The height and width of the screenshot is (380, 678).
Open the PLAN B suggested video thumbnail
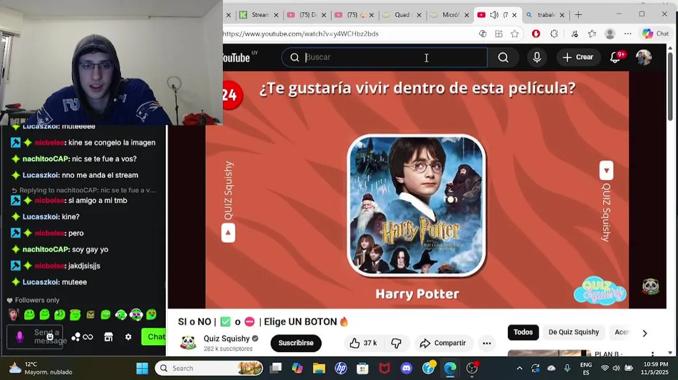549,353
